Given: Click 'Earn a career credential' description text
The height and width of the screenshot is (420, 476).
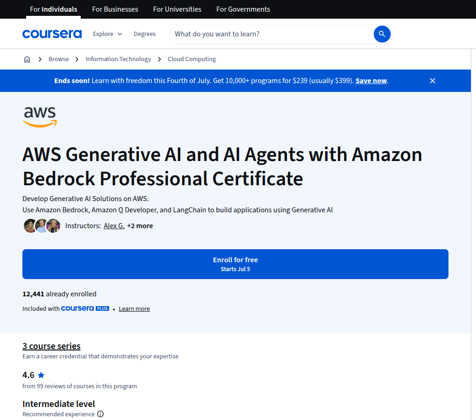Looking at the screenshot, I should coord(100,356).
